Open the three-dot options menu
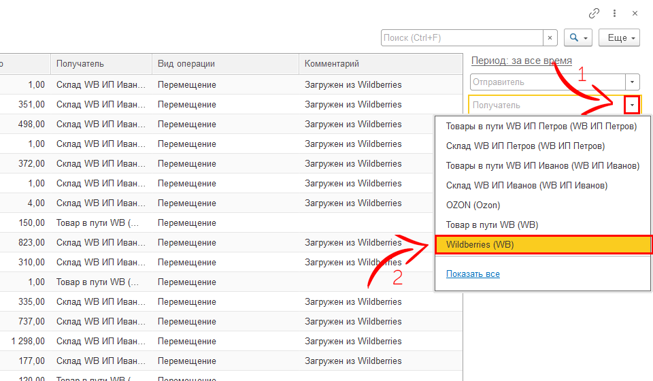This screenshot has height=381, width=653. click(614, 14)
